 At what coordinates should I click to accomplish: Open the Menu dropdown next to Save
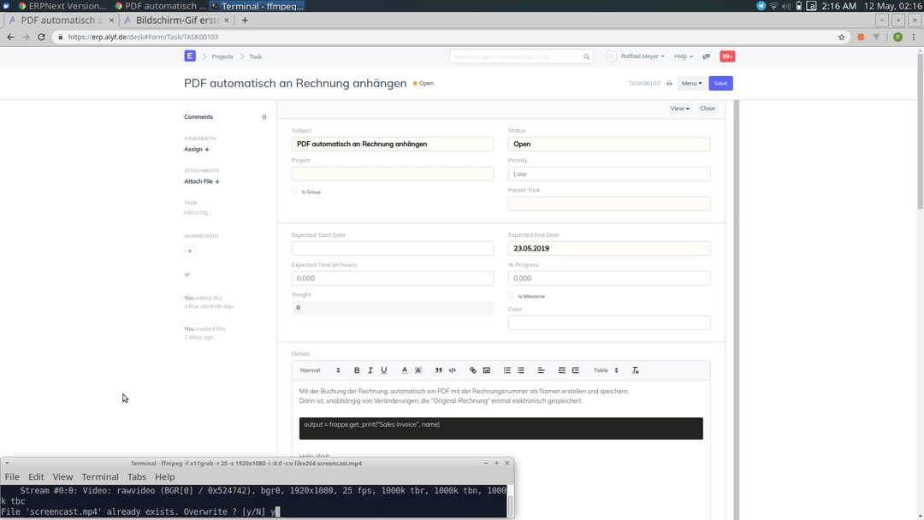pos(690,83)
